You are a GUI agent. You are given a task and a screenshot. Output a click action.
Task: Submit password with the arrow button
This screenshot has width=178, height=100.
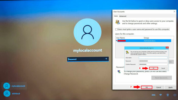coord(106,59)
